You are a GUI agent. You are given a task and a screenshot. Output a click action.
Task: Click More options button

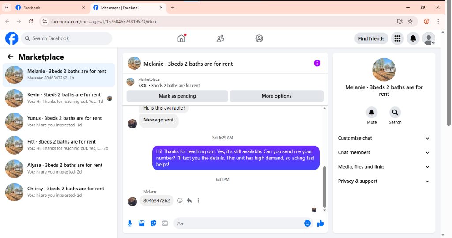[x=276, y=96]
